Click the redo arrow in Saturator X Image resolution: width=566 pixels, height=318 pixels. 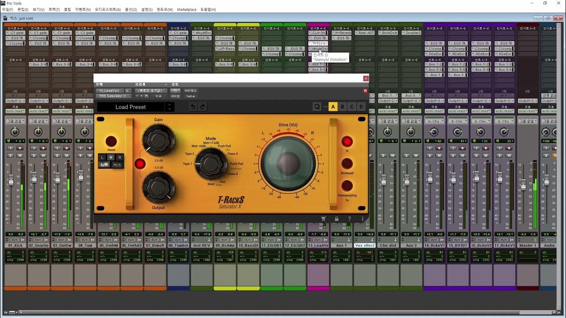click(203, 107)
